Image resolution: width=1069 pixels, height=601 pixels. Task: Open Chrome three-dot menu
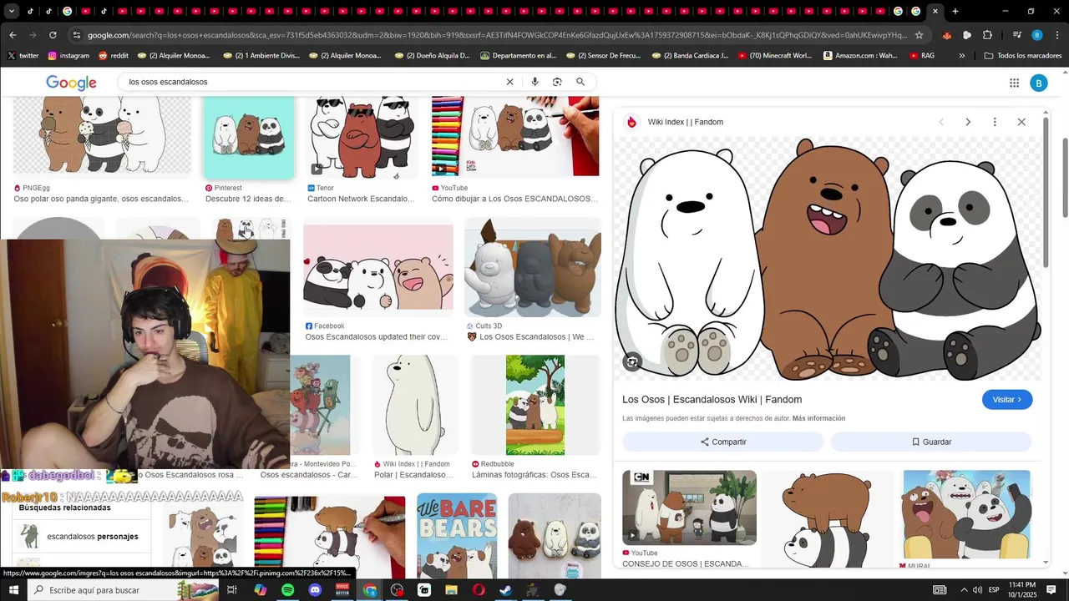click(1056, 35)
